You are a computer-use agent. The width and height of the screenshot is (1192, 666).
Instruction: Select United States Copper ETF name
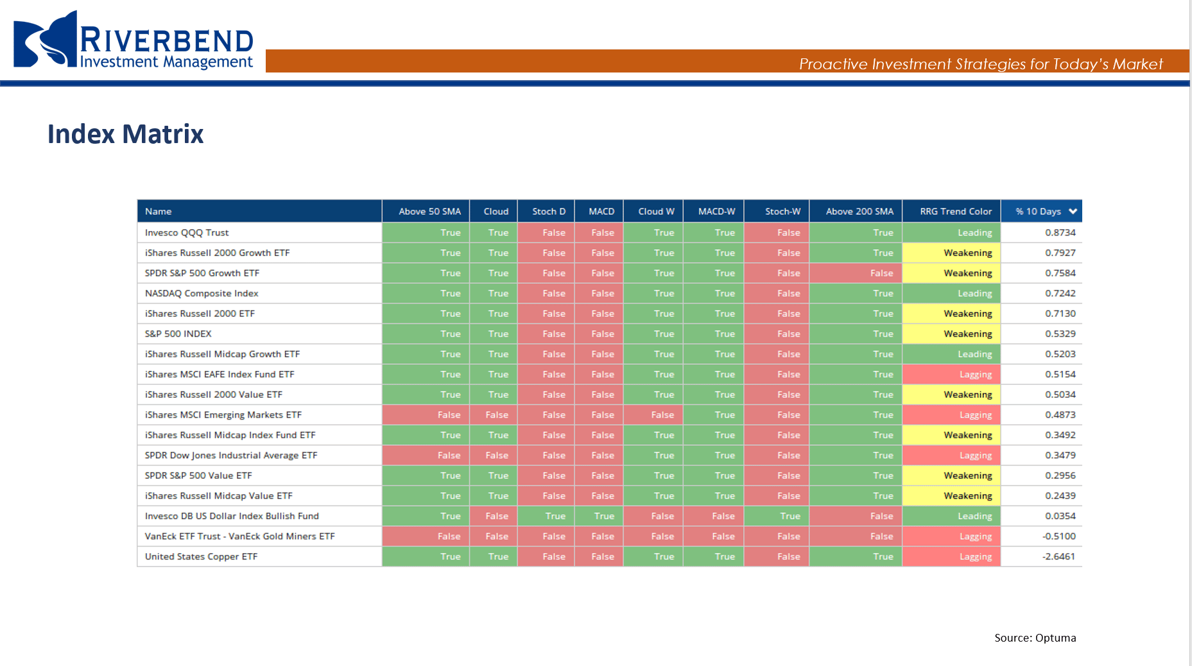click(x=201, y=556)
